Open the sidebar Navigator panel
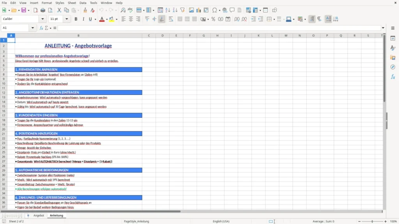The image size is (399, 224). coord(393,67)
